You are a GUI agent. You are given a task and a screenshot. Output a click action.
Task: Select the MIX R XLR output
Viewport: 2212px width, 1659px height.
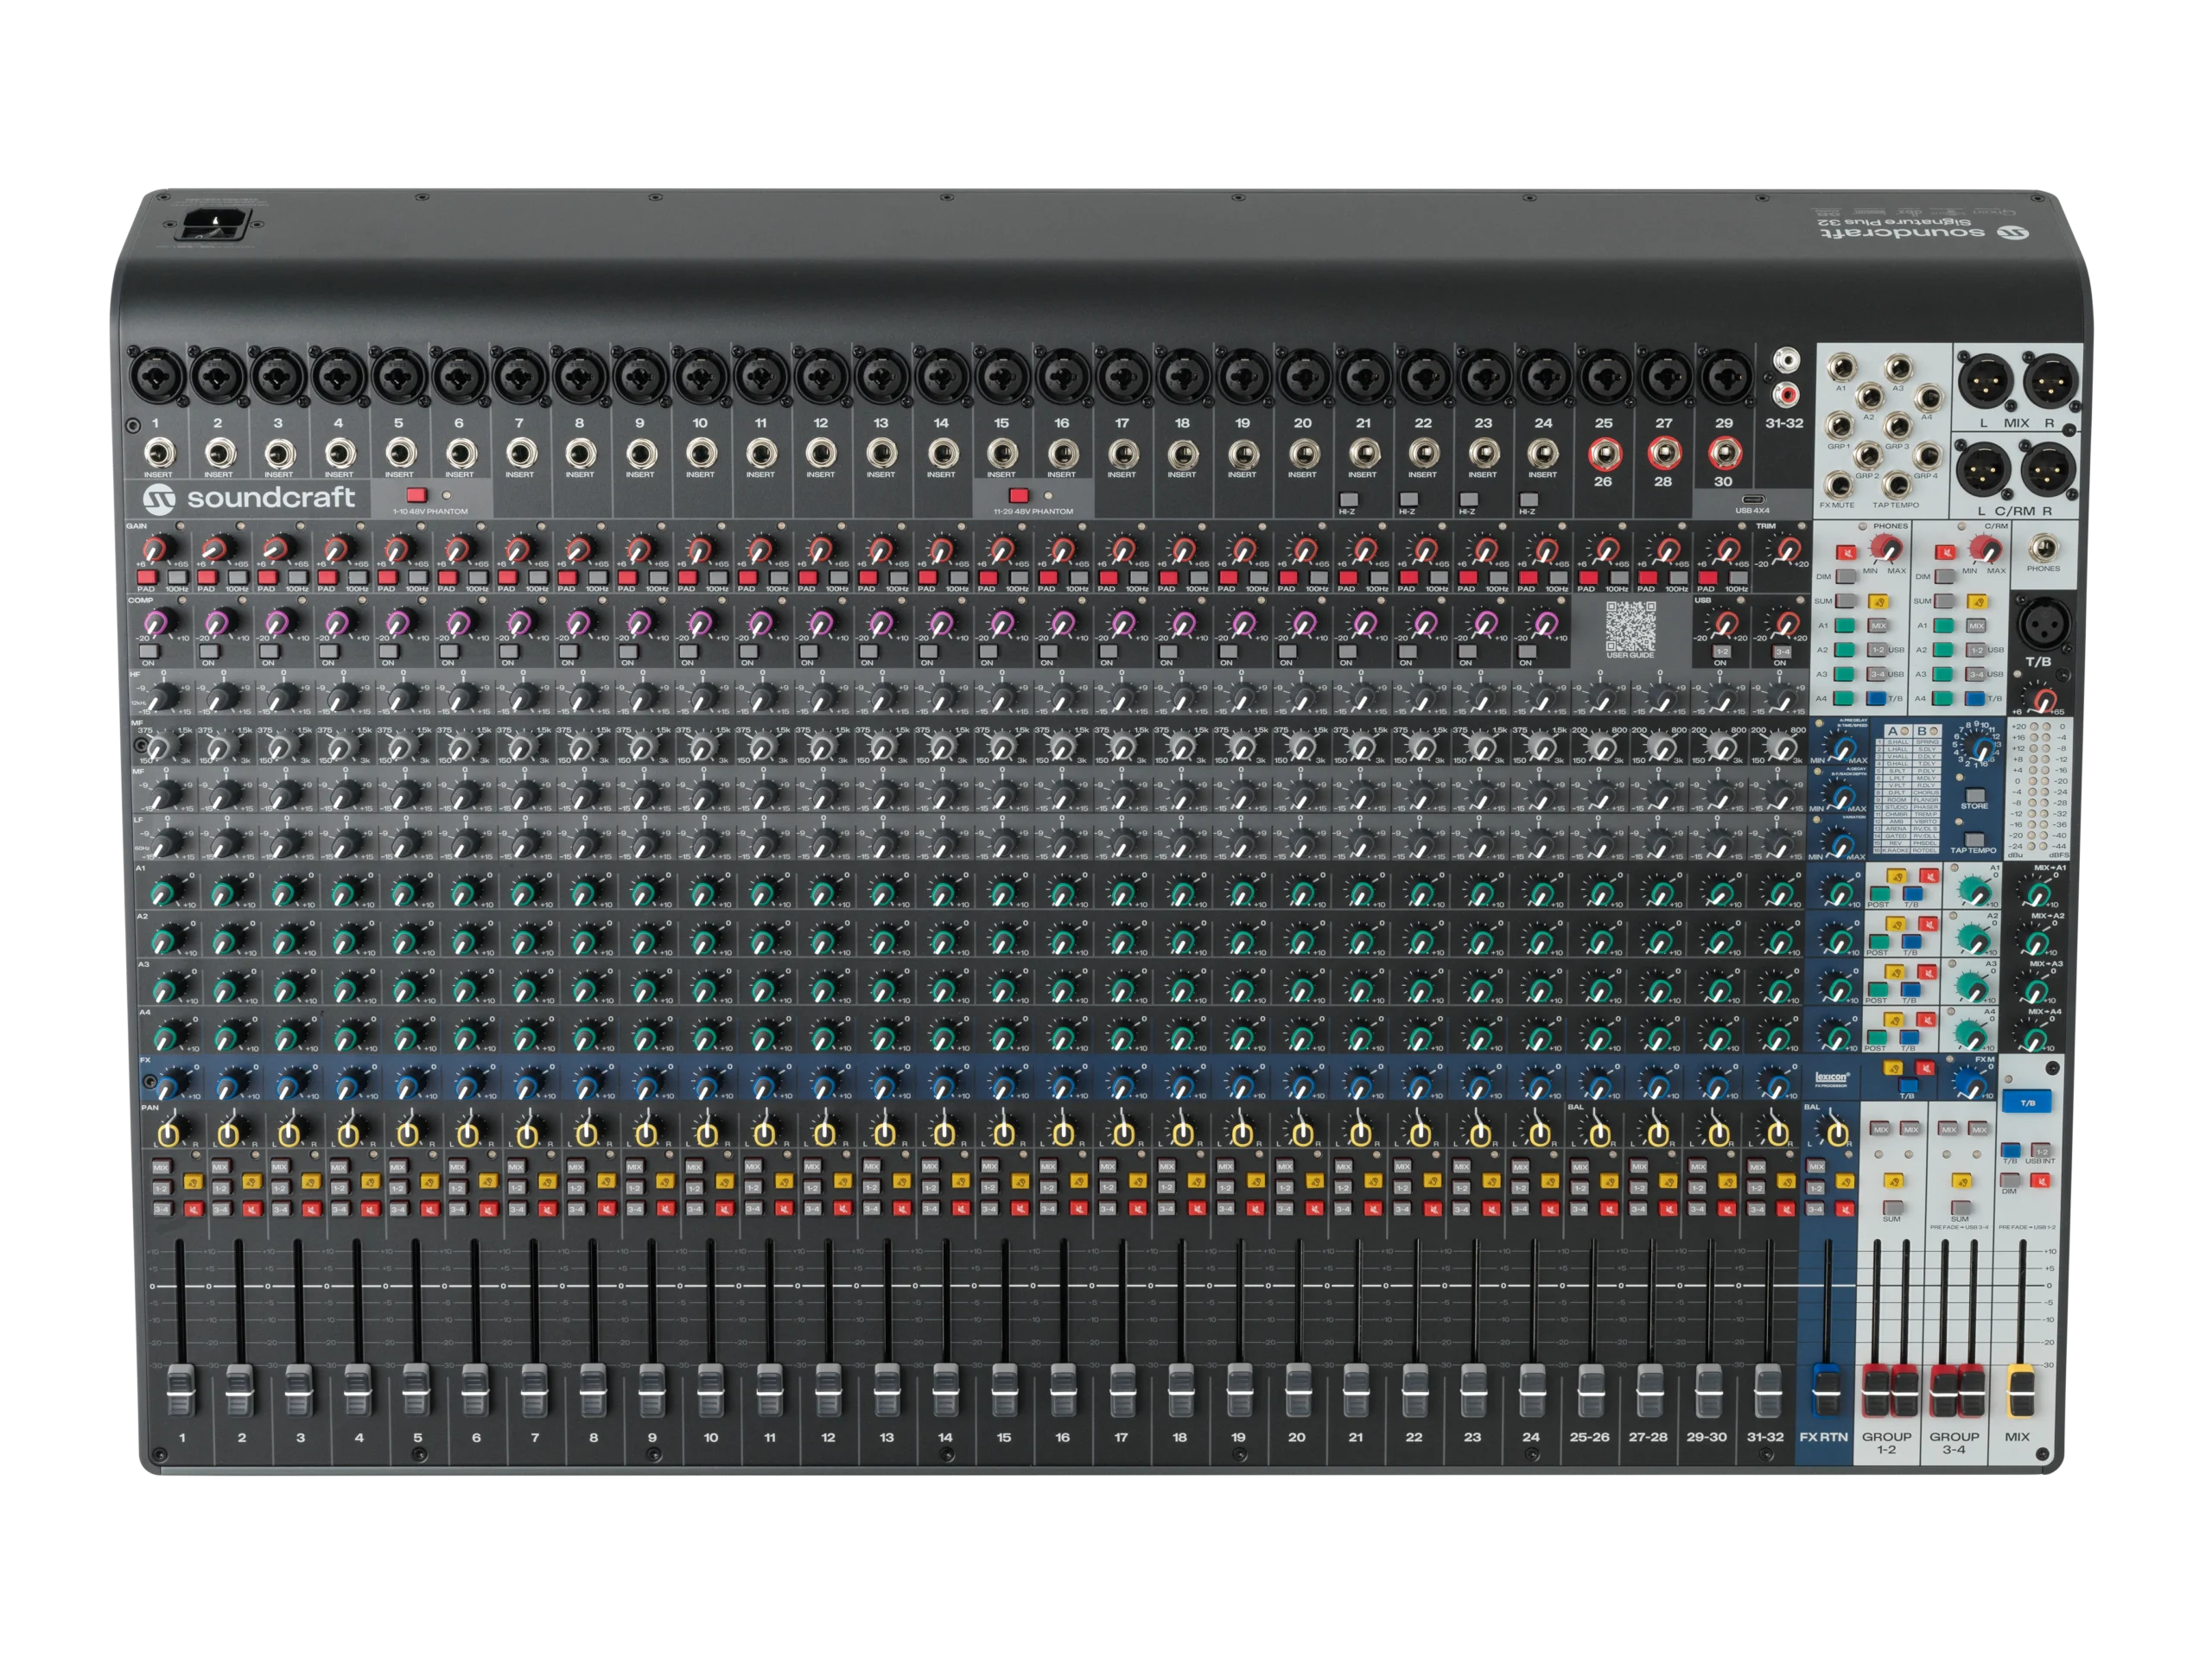tap(2050, 382)
